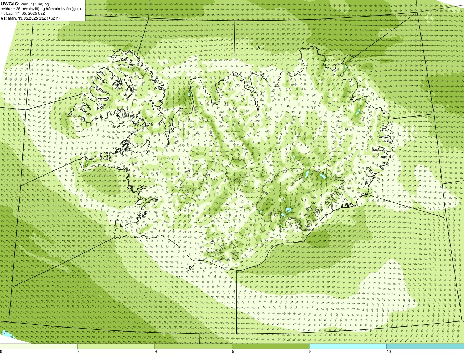The height and width of the screenshot is (354, 464).
Task: Click the scale label '10' on the color bar
Action: pos(388,351)
